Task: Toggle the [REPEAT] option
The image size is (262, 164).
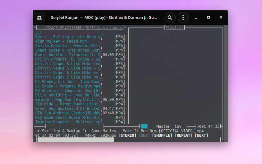Action: click(x=183, y=135)
